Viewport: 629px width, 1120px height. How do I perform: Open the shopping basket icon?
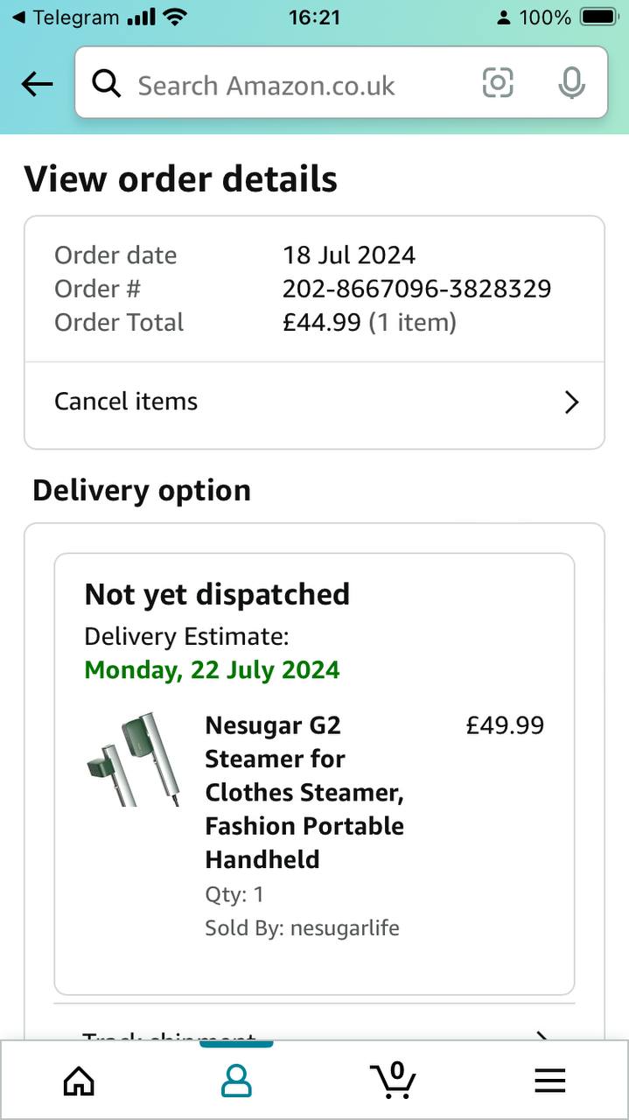(x=393, y=1080)
